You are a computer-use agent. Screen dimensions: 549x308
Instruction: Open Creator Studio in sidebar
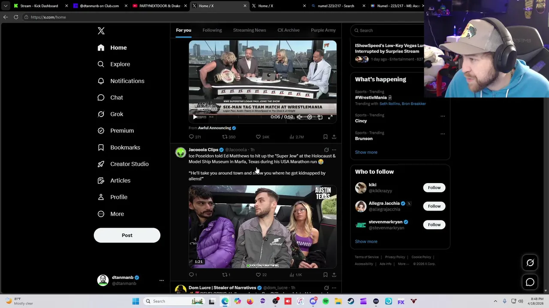point(123,164)
